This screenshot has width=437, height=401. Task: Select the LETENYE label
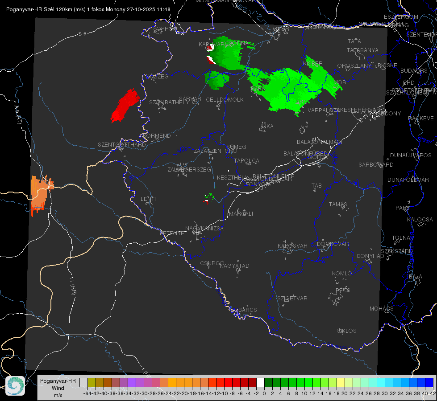pos(172,233)
